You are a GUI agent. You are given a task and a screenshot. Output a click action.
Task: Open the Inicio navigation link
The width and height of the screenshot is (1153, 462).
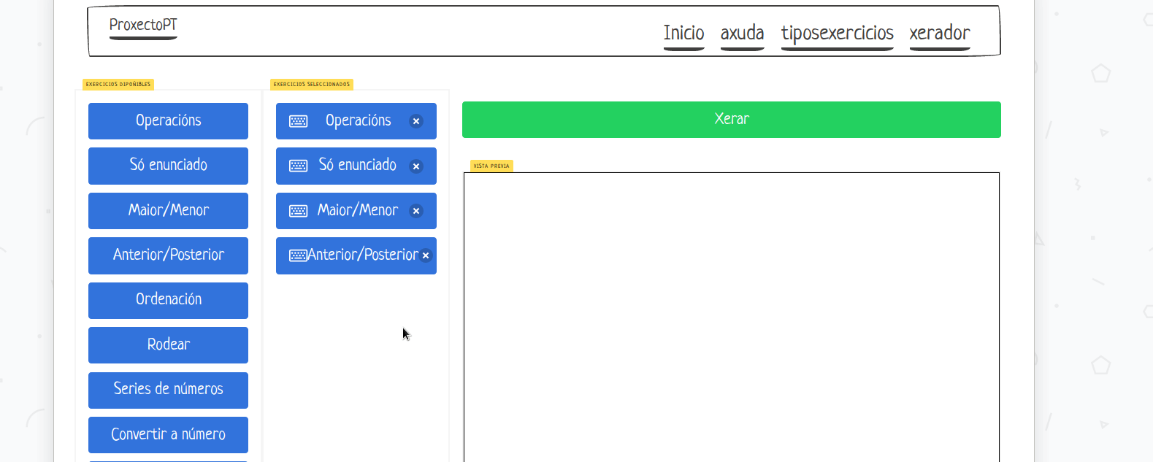pos(683,33)
